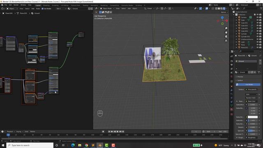The height and width of the screenshot is (148, 263).
Task: Click the Blender logo menu icon
Action: [2, 5]
